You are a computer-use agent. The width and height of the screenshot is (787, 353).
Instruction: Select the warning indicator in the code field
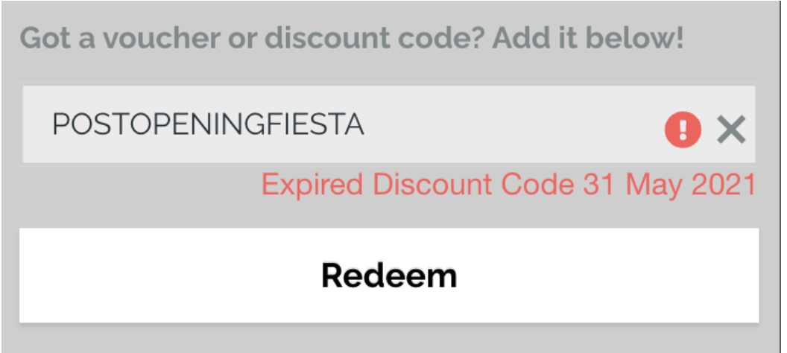(x=682, y=132)
